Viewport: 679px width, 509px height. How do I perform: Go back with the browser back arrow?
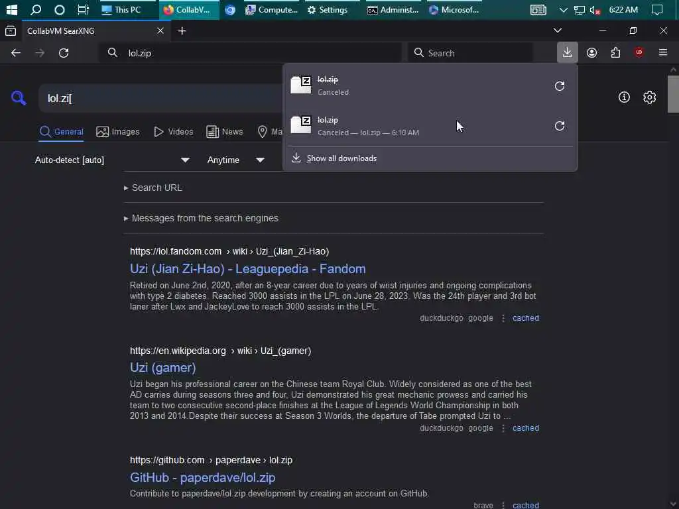pyautogui.click(x=16, y=53)
